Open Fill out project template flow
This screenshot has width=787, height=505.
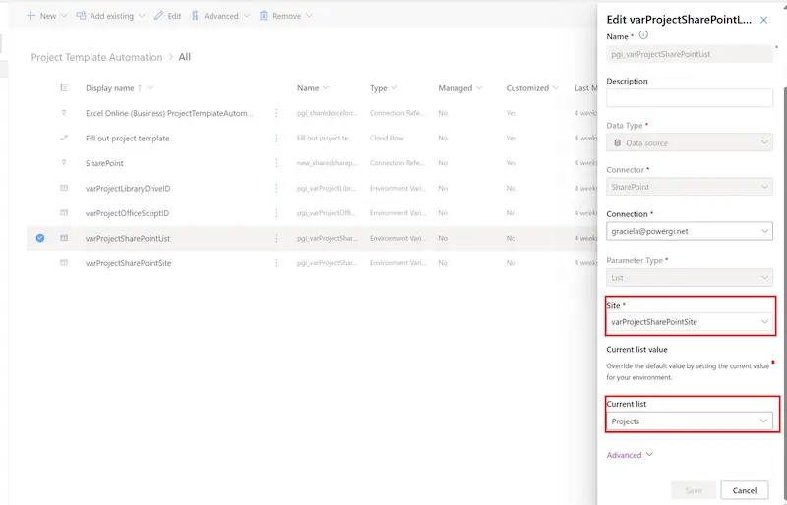128,139
